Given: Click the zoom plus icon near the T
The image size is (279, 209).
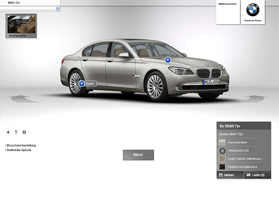Looking at the screenshot, I should coord(24,132).
